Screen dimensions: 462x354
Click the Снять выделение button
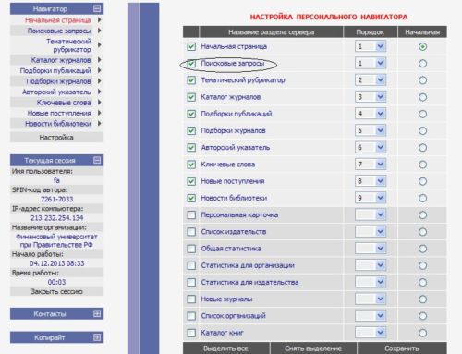pyautogui.click(x=313, y=348)
